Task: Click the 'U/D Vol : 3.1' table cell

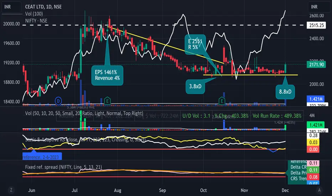Action: pyautogui.click(x=196, y=116)
